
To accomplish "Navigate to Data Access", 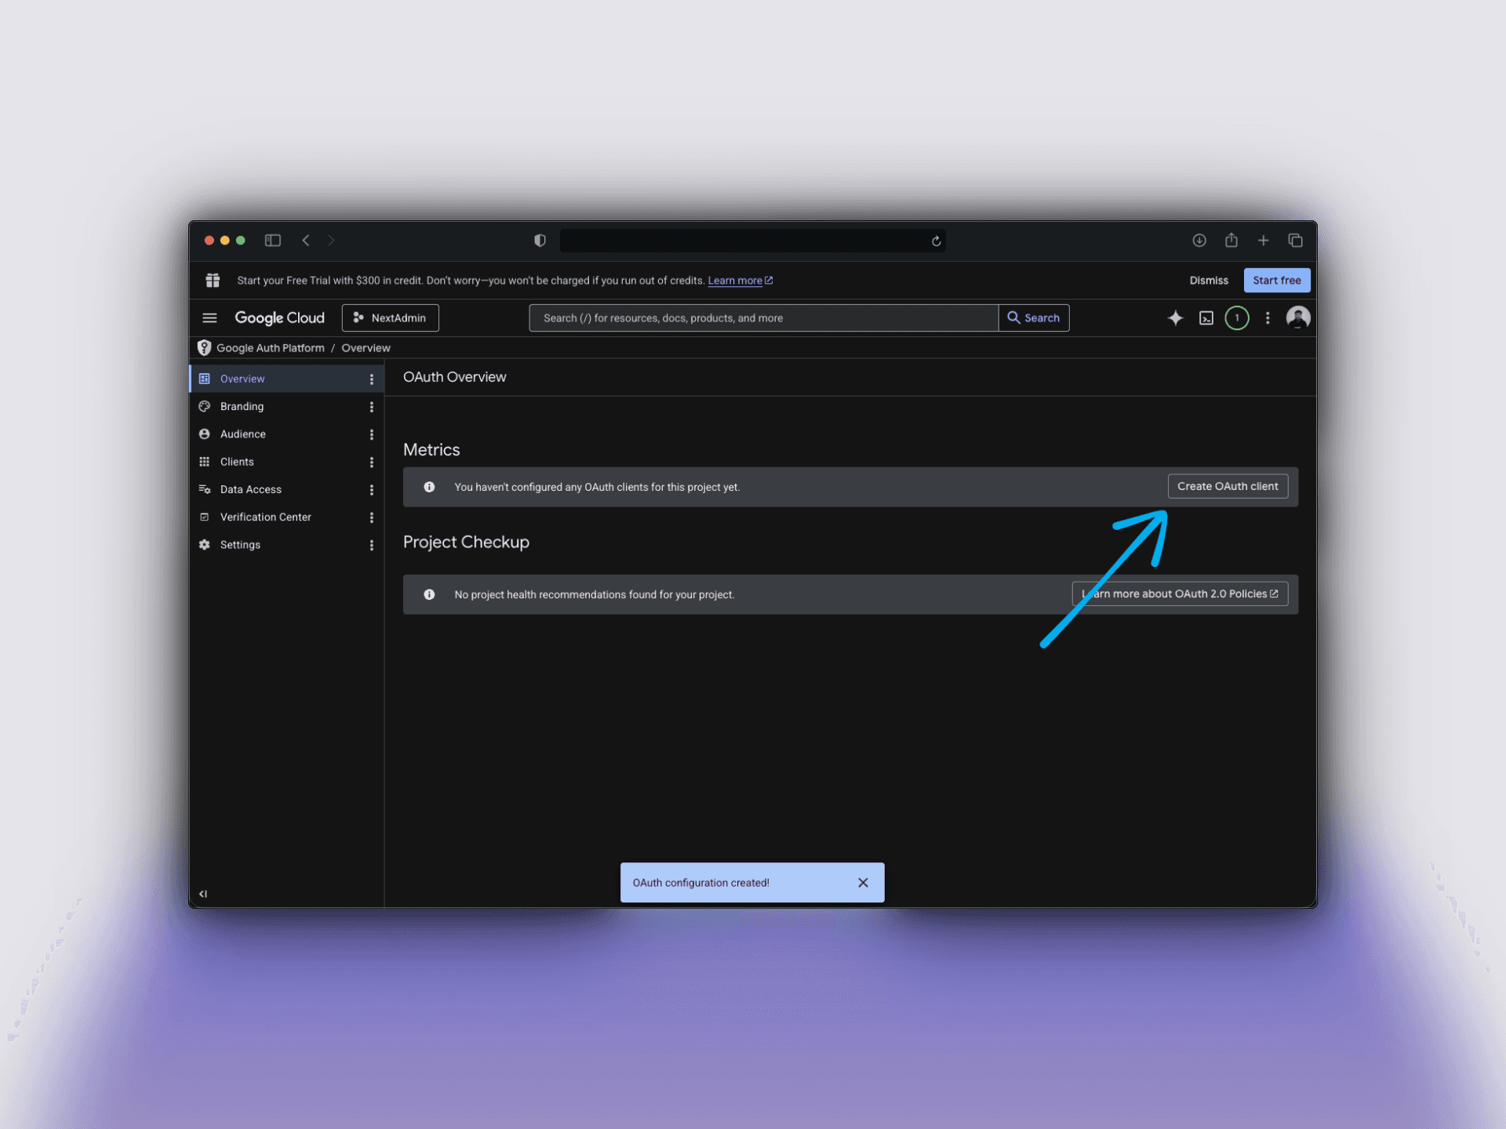I will (x=250, y=489).
